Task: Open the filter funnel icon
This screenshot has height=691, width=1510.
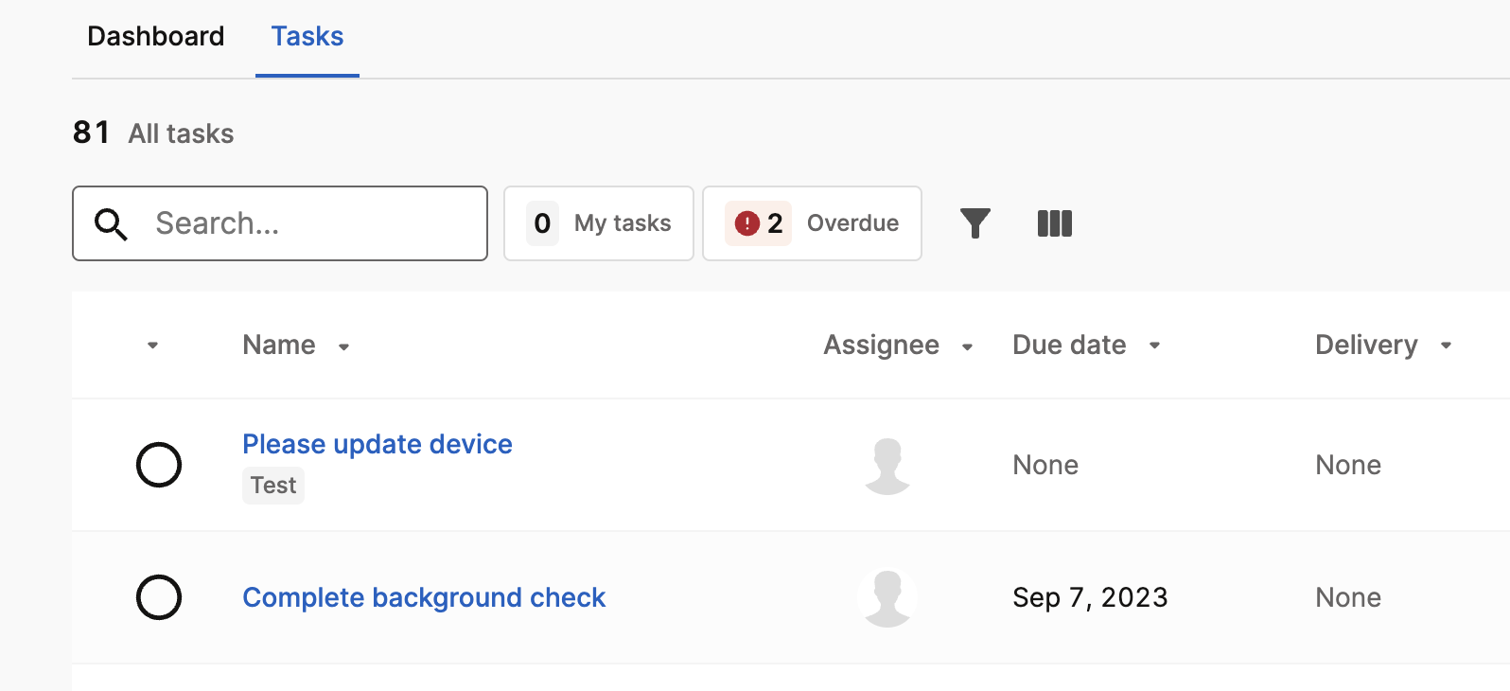Action: click(x=974, y=223)
